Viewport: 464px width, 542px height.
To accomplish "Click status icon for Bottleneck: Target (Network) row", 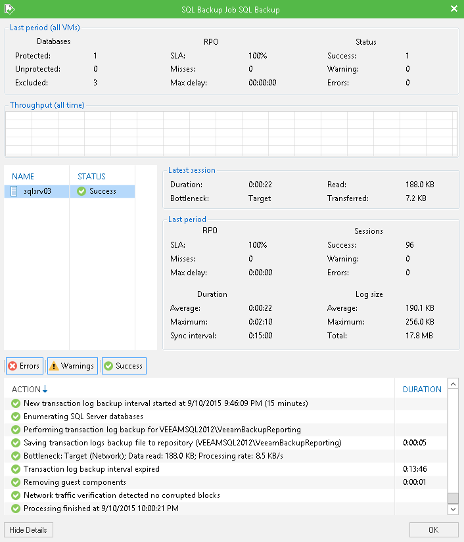I will [16, 456].
